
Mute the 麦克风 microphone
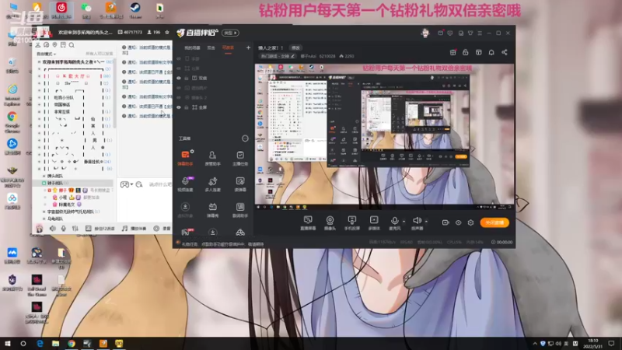point(394,223)
